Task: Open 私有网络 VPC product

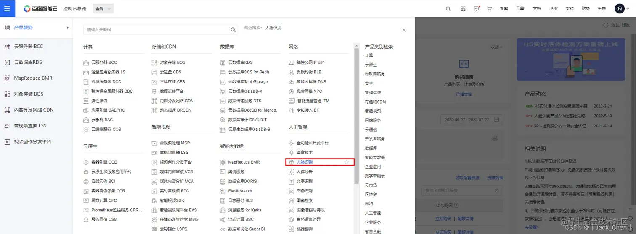Action: pyautogui.click(x=309, y=91)
